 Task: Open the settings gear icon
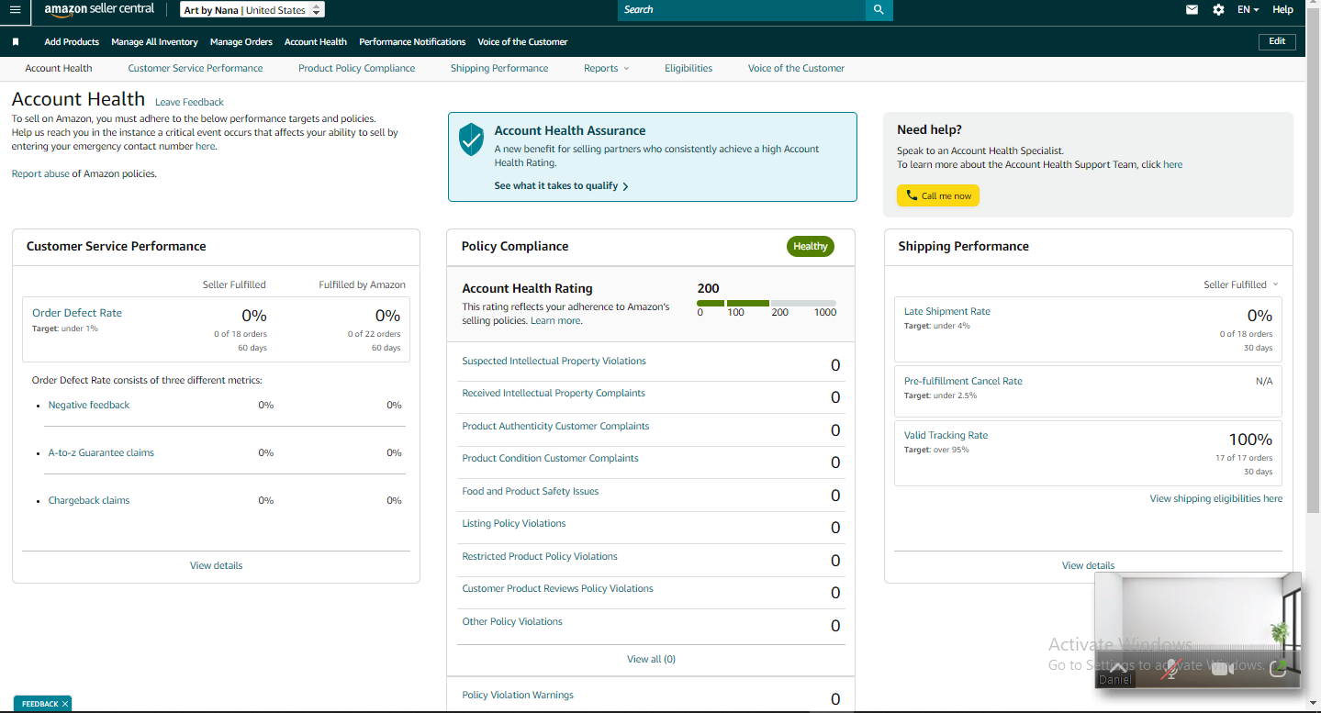pyautogui.click(x=1218, y=9)
